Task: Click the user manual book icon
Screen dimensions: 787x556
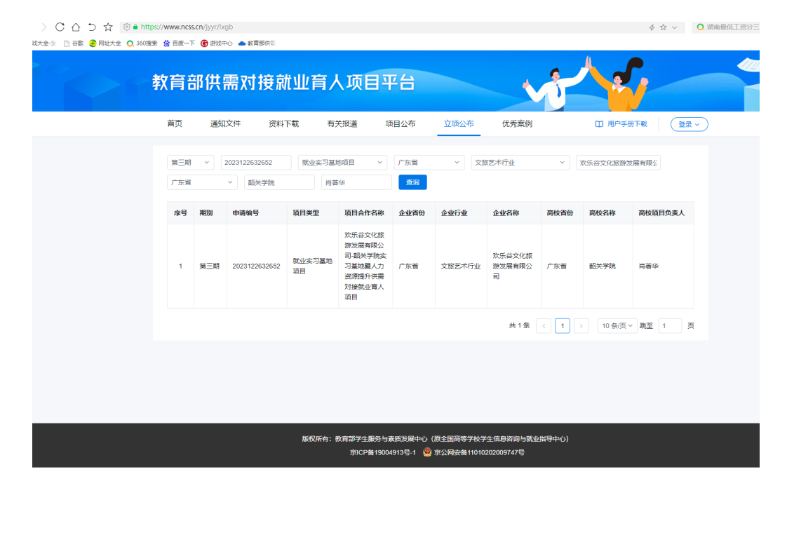Action: pyautogui.click(x=599, y=124)
